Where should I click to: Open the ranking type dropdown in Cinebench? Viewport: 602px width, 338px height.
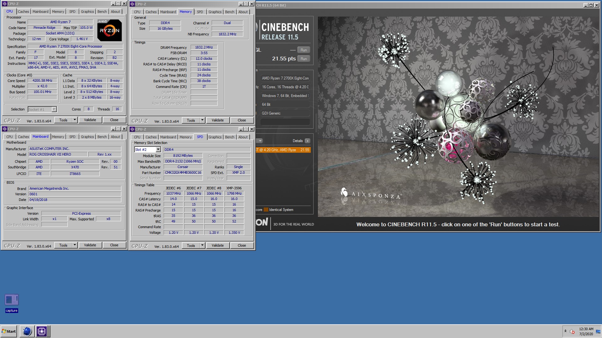coord(260,141)
